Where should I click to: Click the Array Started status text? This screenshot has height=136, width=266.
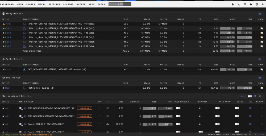(x=11, y=135)
